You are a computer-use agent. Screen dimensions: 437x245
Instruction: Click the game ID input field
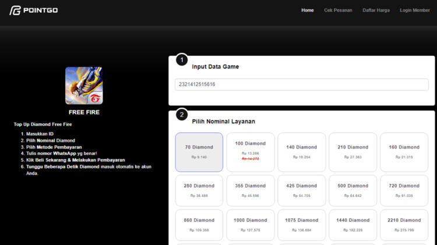(x=301, y=85)
